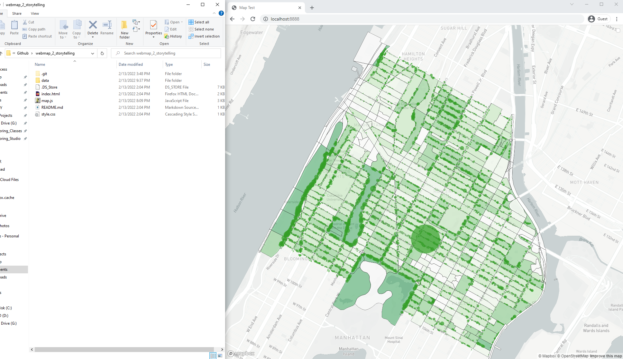
Task: Click the Search webmap_2_storytelling field
Action: [x=166, y=53]
